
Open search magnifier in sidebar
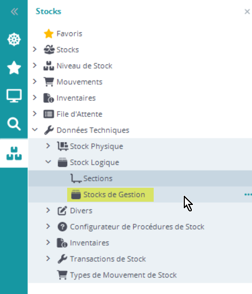coord(14,124)
